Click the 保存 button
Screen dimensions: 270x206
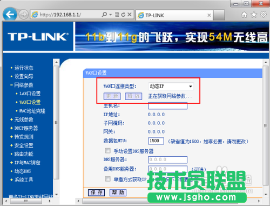click(97, 192)
